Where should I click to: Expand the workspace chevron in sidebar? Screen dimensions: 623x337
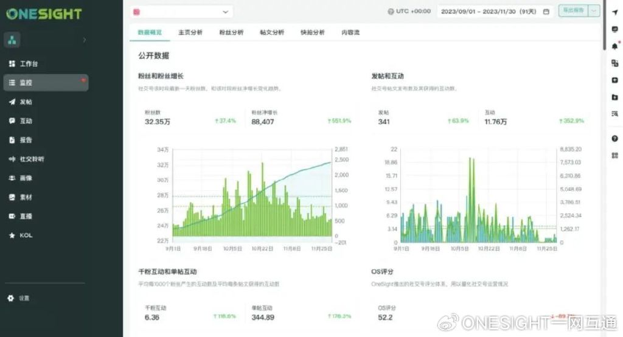coord(84,40)
